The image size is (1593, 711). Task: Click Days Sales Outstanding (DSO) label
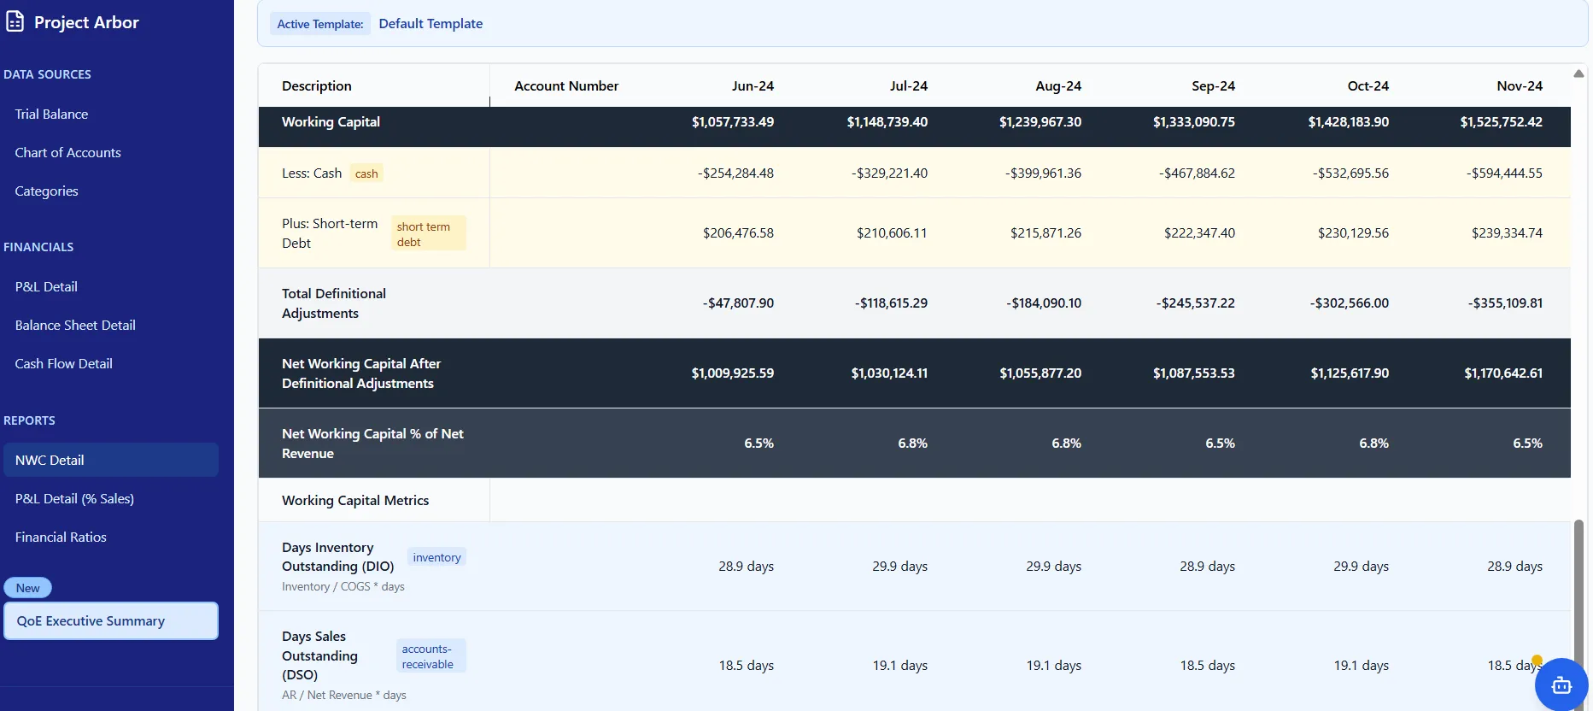pos(320,655)
